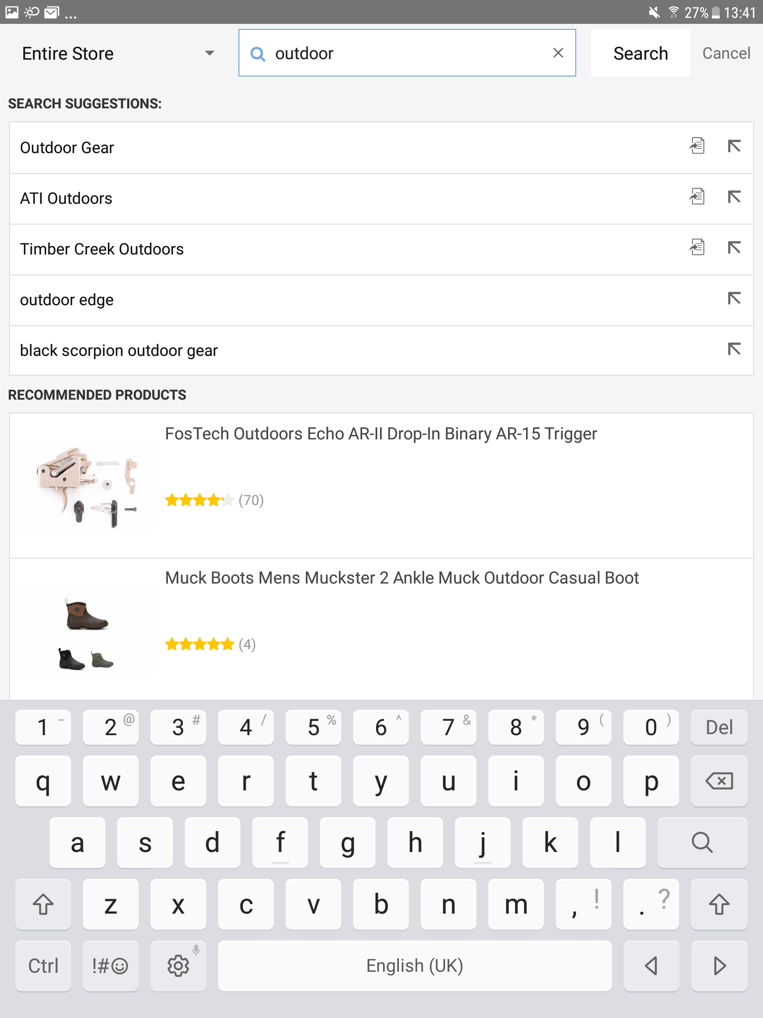Switch to symbols and emoji keyboard
The image size is (763, 1018).
[x=110, y=966]
